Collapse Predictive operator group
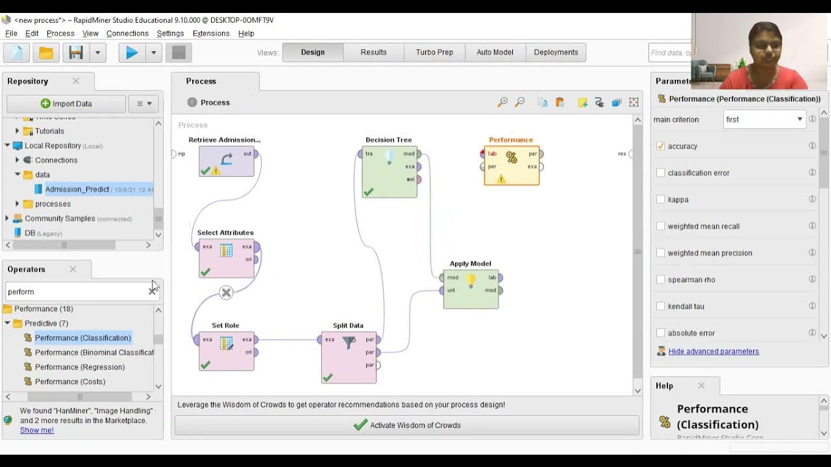831x467 pixels. point(7,323)
